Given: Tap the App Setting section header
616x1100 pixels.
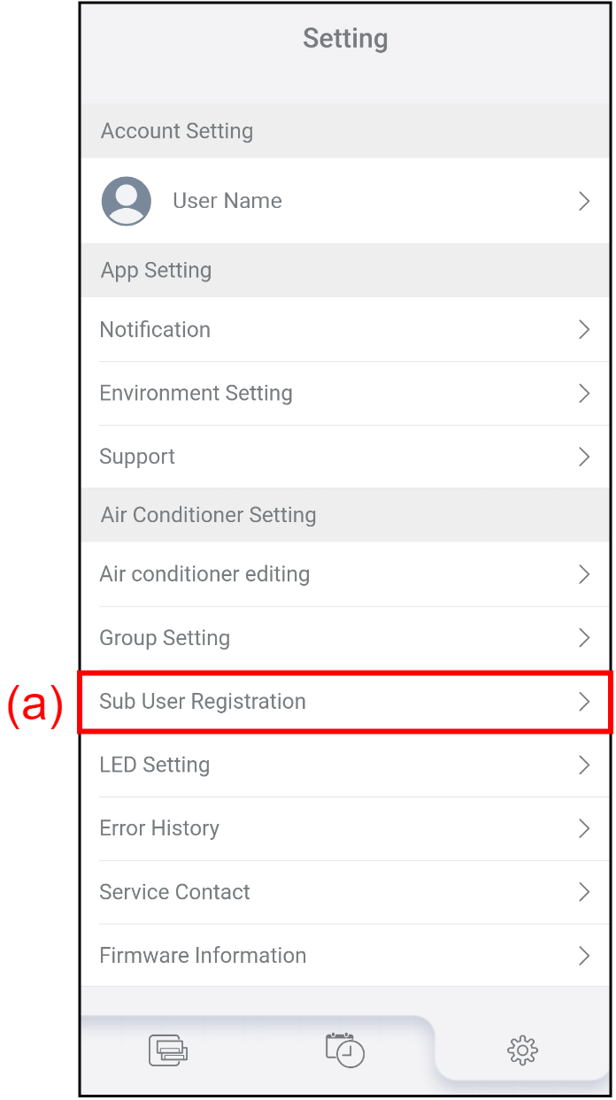Looking at the screenshot, I should 156,270.
